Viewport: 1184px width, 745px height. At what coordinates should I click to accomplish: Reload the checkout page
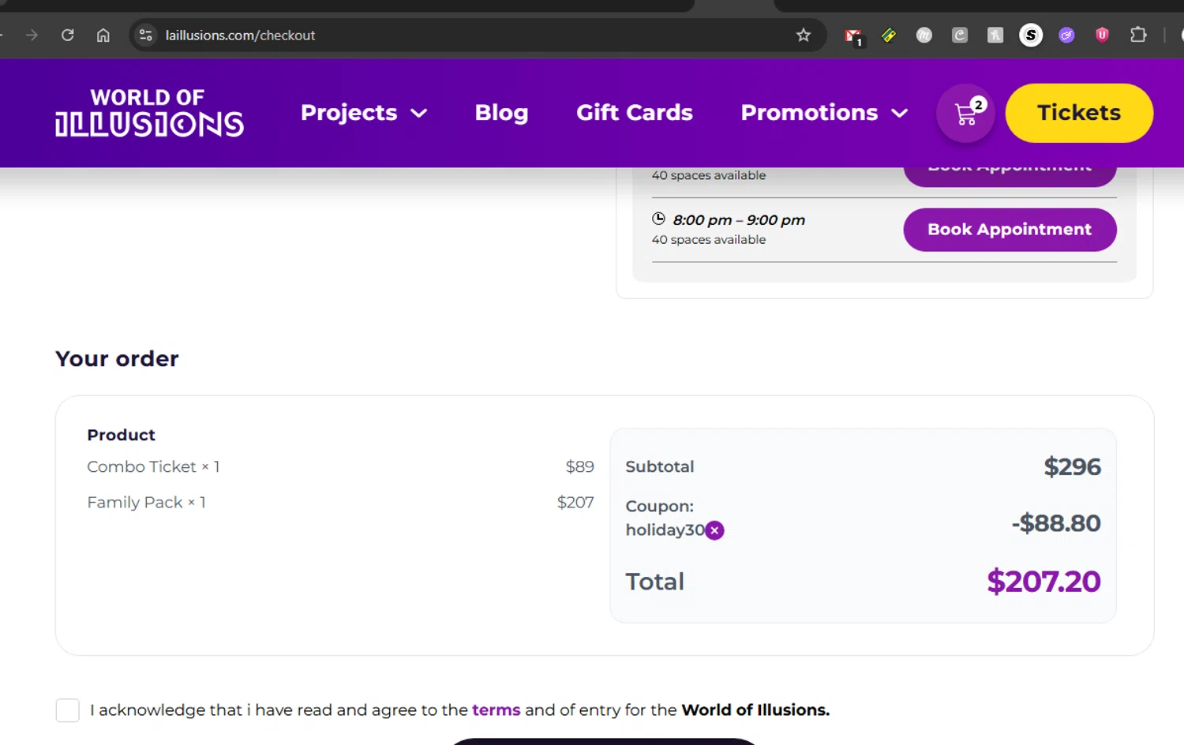pos(67,35)
